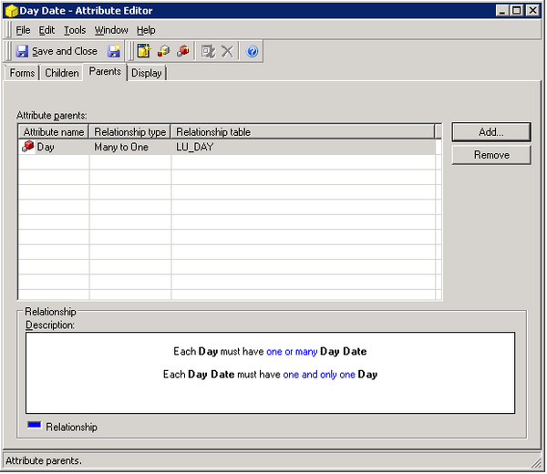This screenshot has width=547, height=474.
Task: Open the File menu
Action: tap(23, 30)
